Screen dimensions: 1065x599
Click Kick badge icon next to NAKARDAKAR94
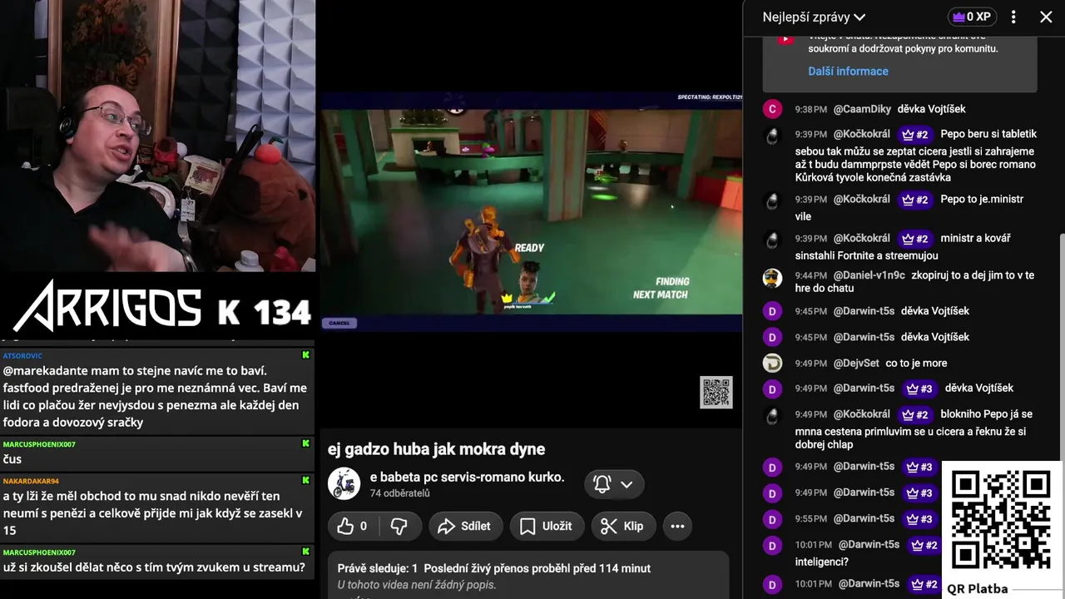[x=305, y=481]
